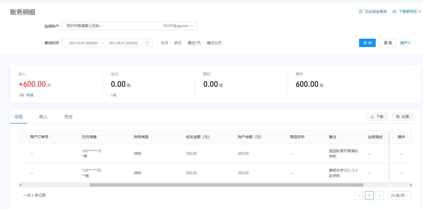Click the table horizontal scrollbar thumb
The image size is (423, 209).
coord(226,185)
